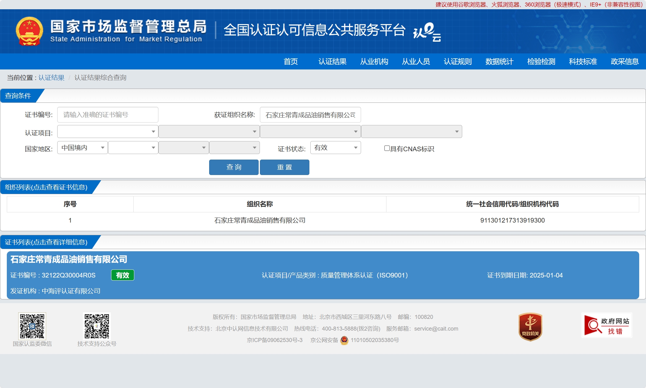Click the 证书编号 input field

tap(108, 115)
